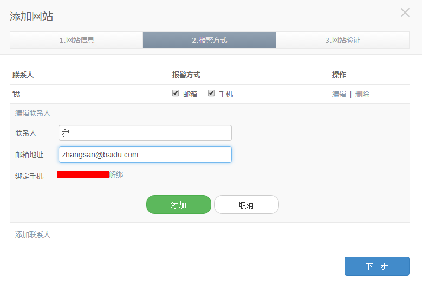Click the 报警方式 column header
Screen dimensions: 422x282
186,75
